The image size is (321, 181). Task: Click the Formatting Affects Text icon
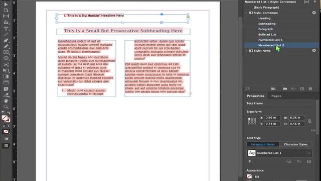[9, 126]
